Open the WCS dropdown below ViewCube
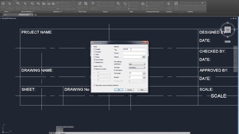Viewport: 239px width, 134px height. [227, 42]
